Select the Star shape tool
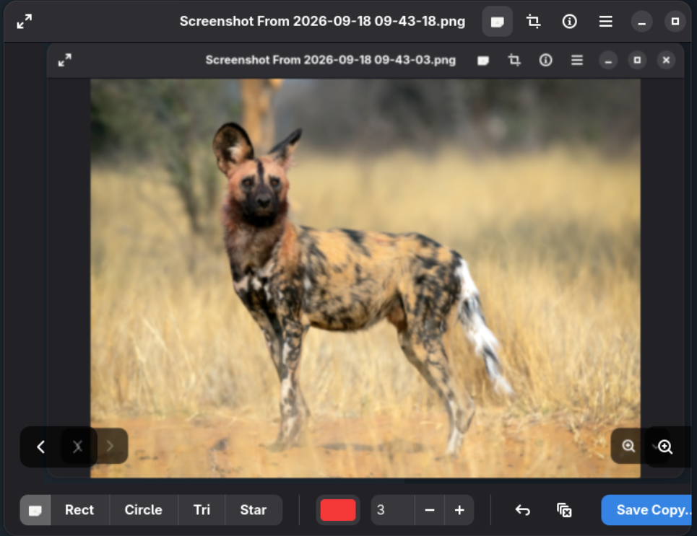Viewport: 697px width, 536px height. (x=254, y=510)
